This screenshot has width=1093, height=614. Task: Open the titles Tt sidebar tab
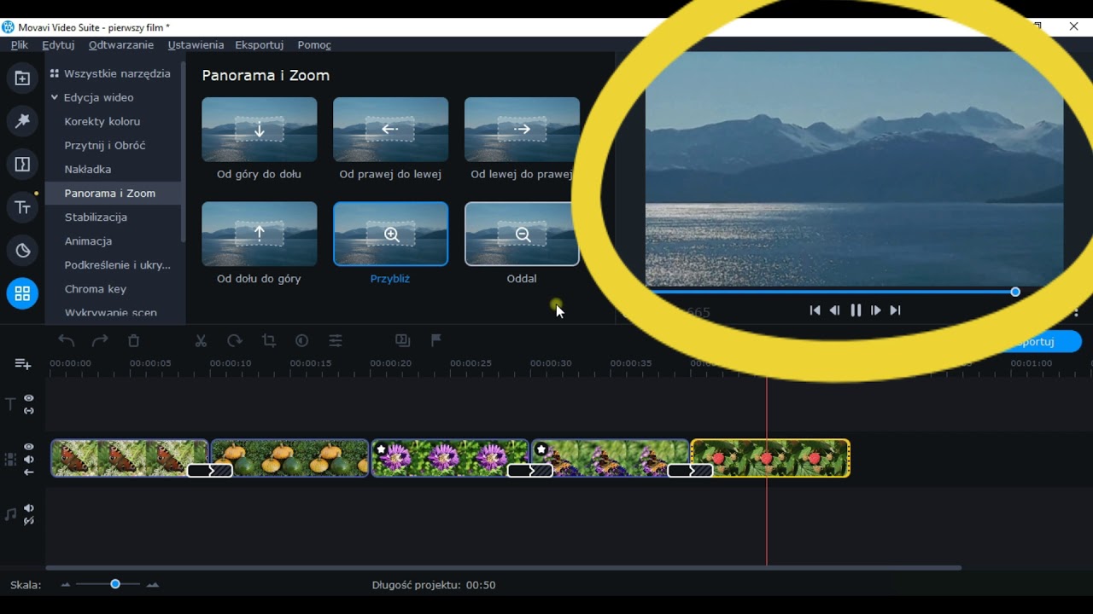point(22,207)
